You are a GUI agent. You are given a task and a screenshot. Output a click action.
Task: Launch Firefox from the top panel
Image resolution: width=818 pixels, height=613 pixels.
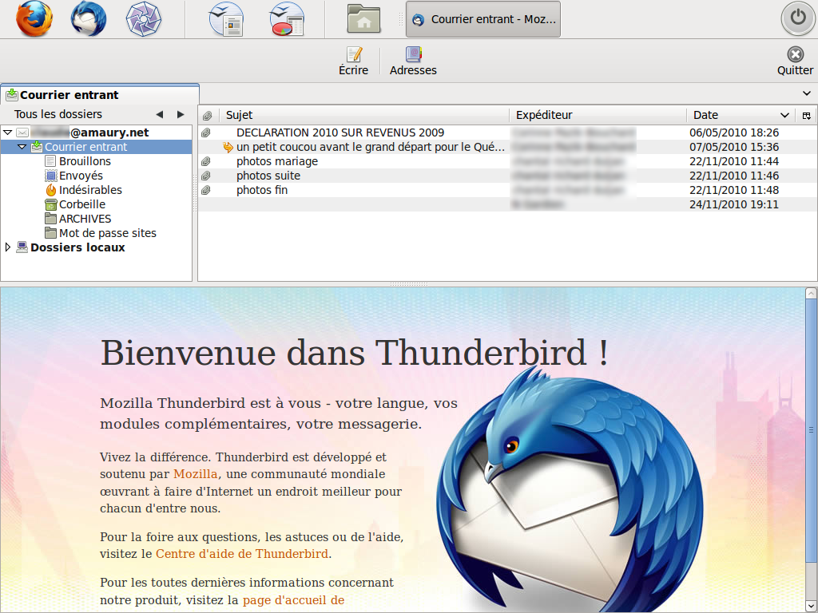[34, 19]
